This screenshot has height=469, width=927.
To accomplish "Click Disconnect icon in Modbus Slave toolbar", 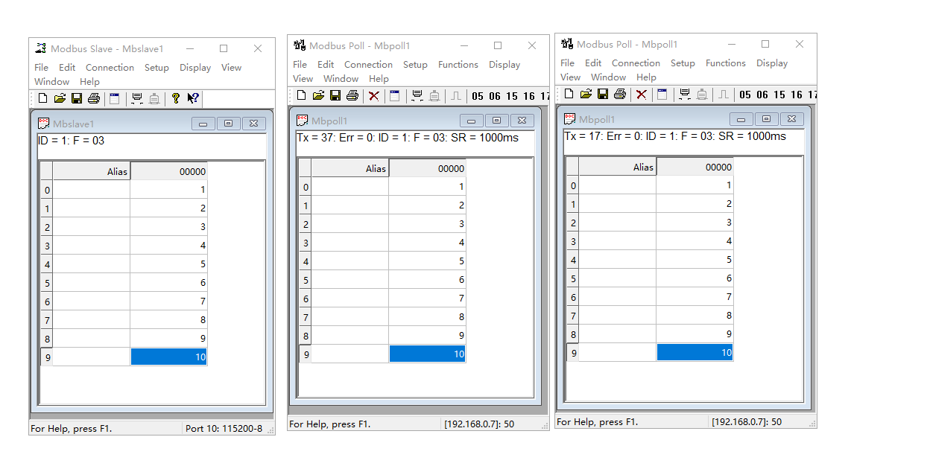I will point(154,98).
